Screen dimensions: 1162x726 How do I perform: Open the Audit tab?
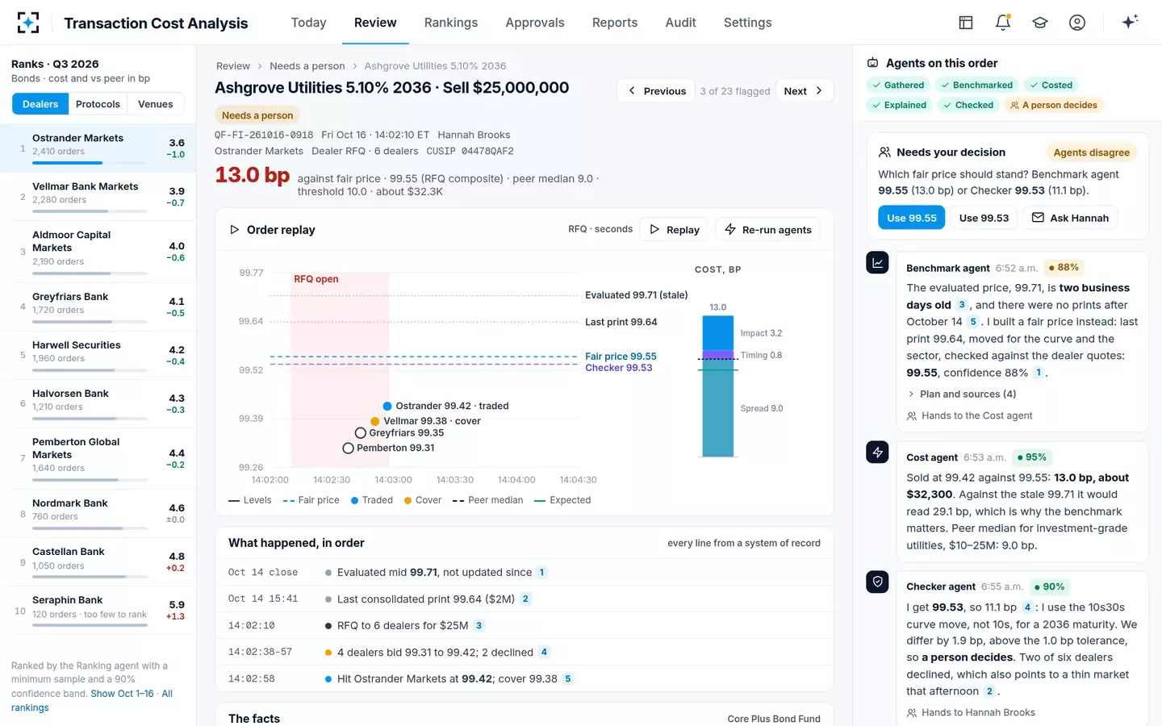[x=681, y=23]
